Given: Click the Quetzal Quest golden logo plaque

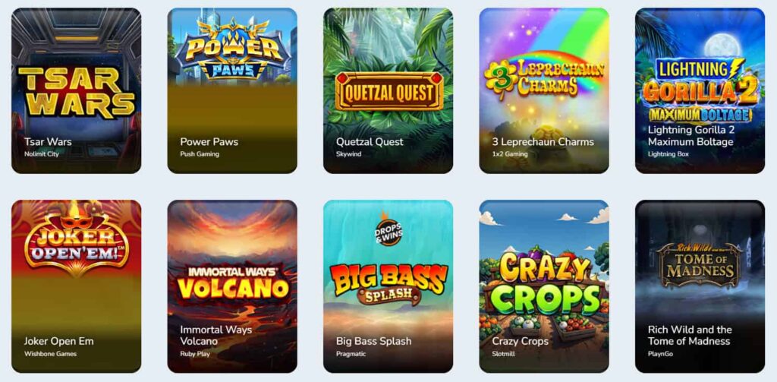Looking at the screenshot, I should coord(389,91).
